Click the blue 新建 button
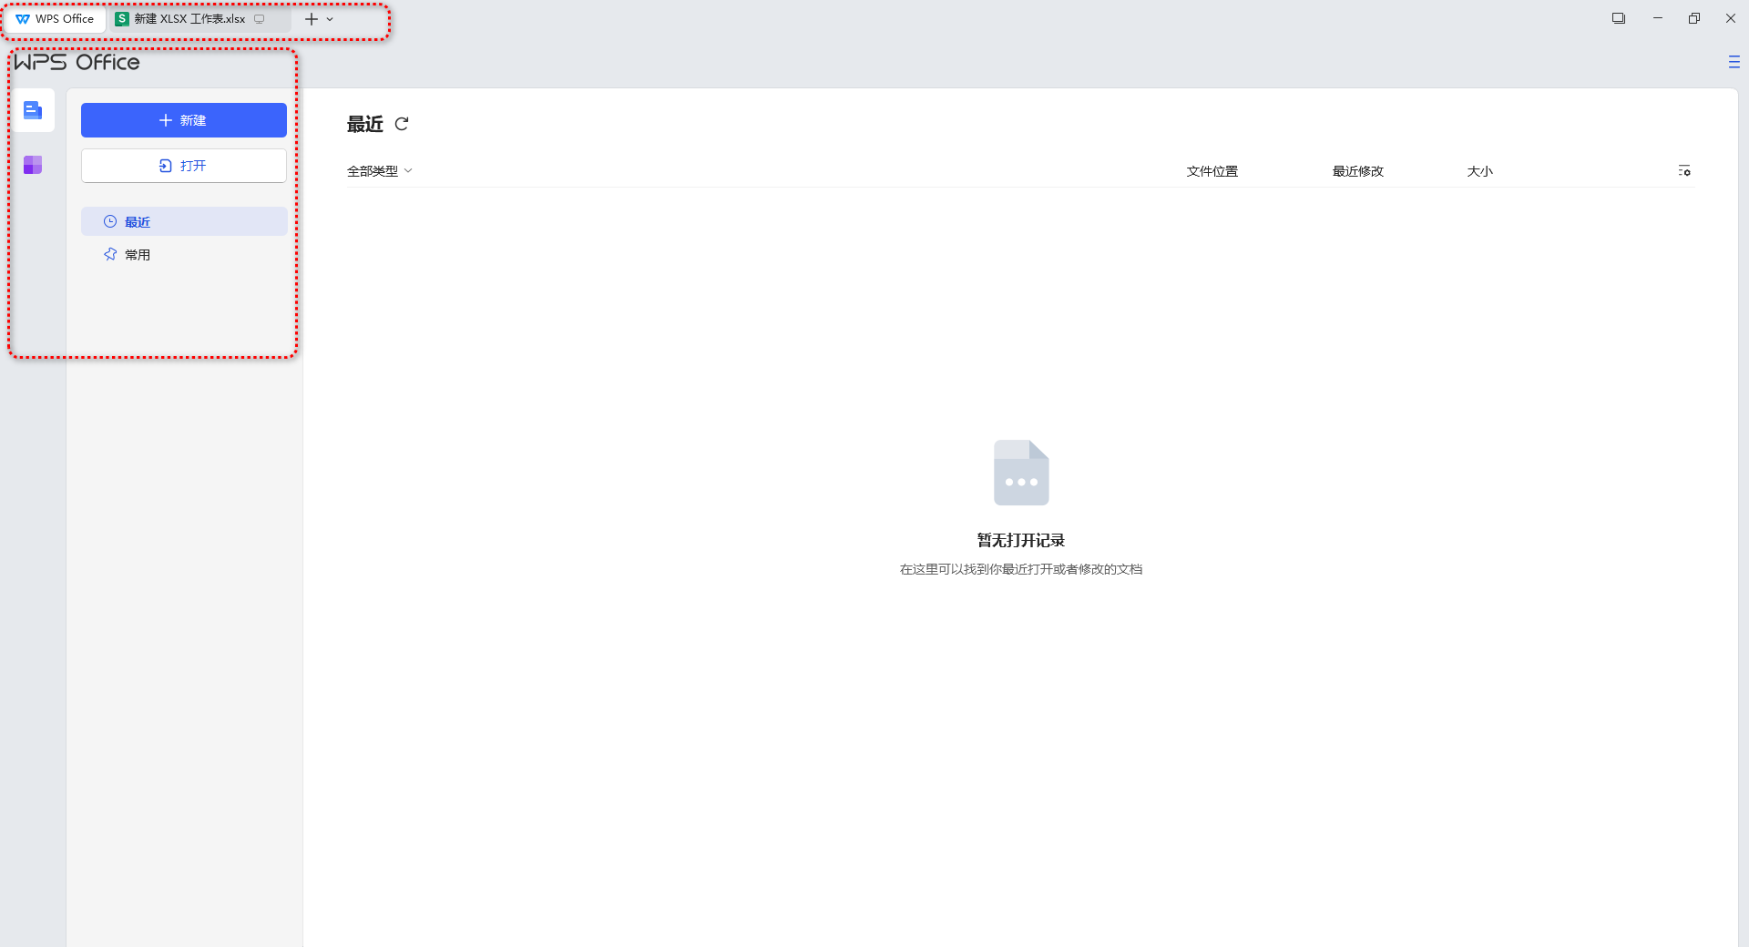This screenshot has height=947, width=1749. [183, 120]
